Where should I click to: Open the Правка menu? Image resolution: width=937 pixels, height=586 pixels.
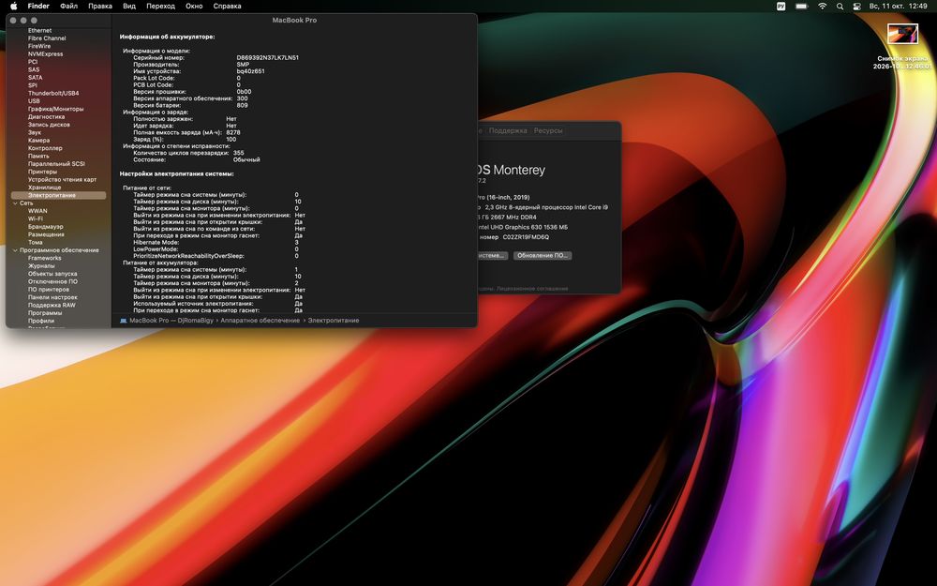(x=100, y=6)
